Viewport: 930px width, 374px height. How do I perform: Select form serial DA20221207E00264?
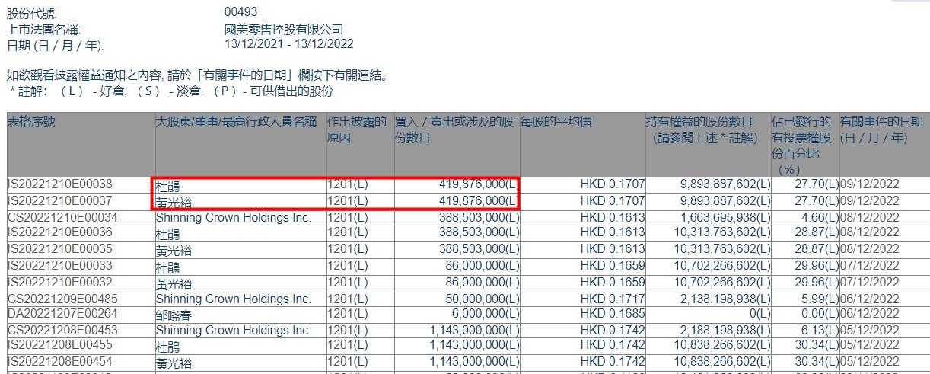62,314
